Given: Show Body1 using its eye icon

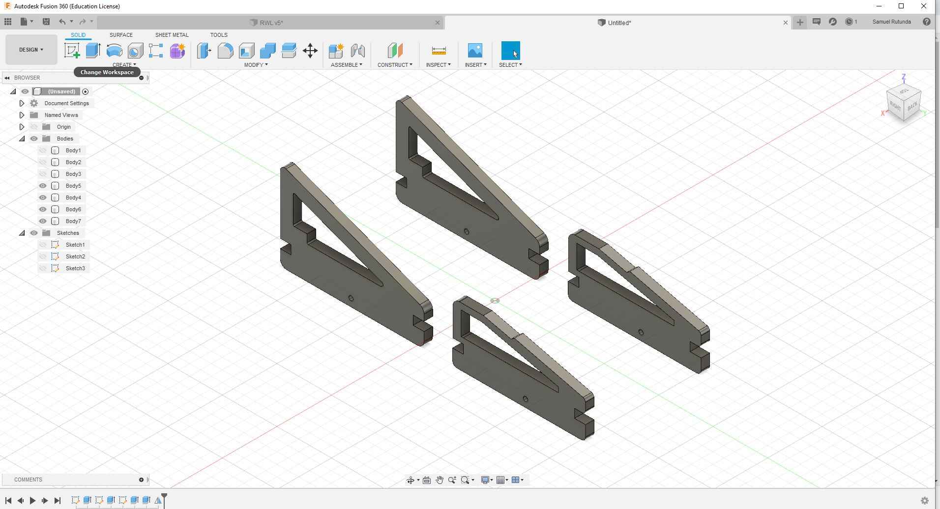Looking at the screenshot, I should [43, 150].
